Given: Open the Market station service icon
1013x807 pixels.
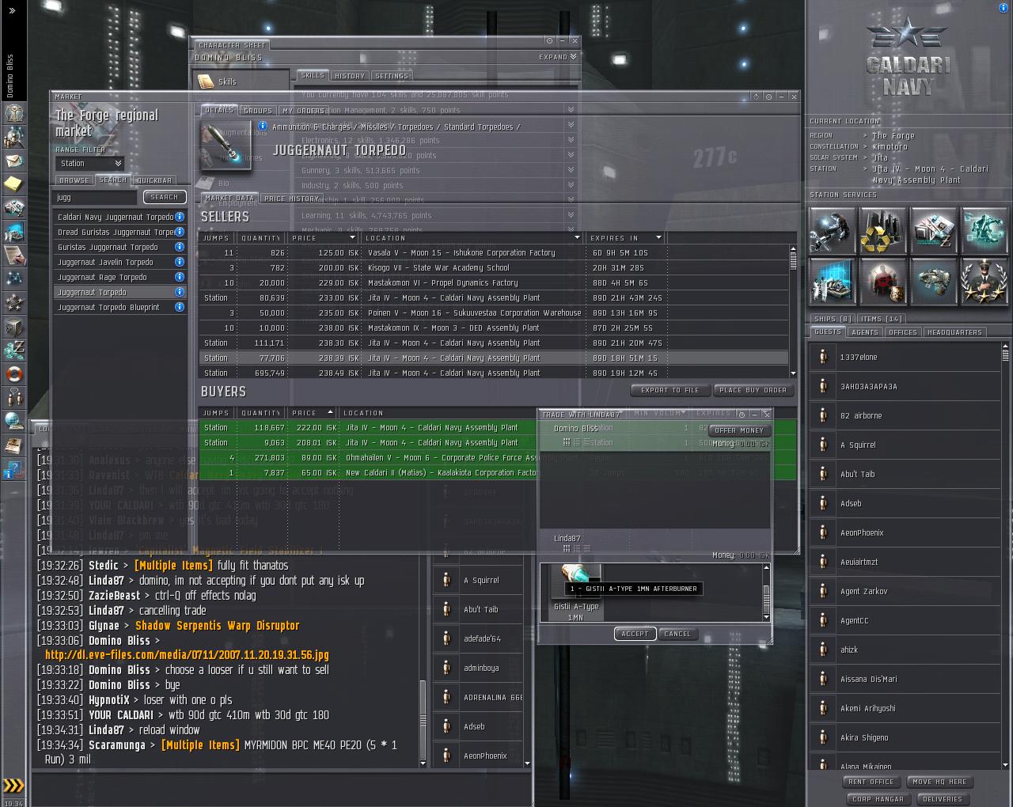Looking at the screenshot, I should pos(934,230).
